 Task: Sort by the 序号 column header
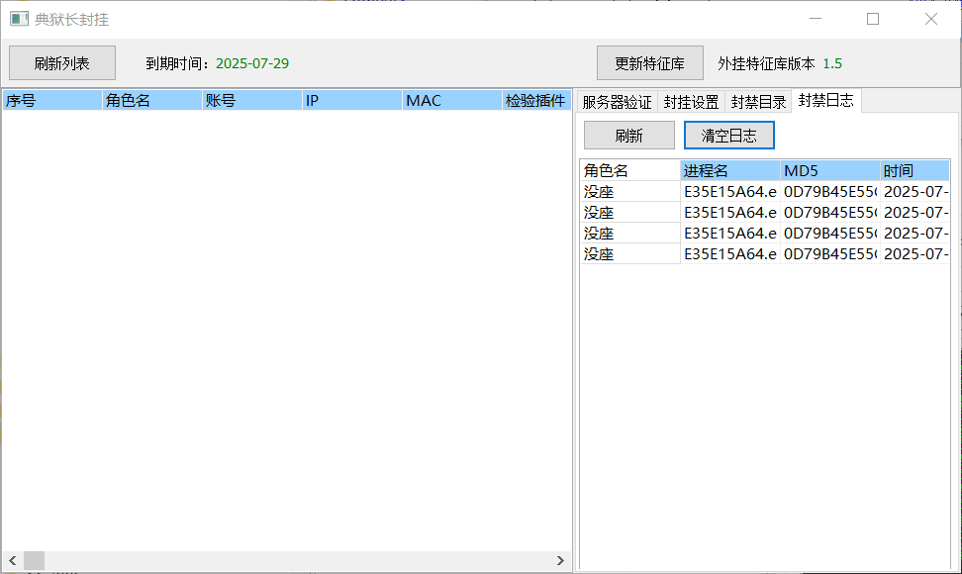point(51,100)
